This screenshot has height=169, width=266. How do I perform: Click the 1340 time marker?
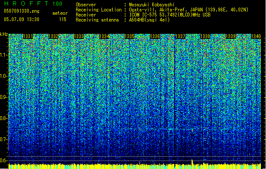[x=256, y=36]
